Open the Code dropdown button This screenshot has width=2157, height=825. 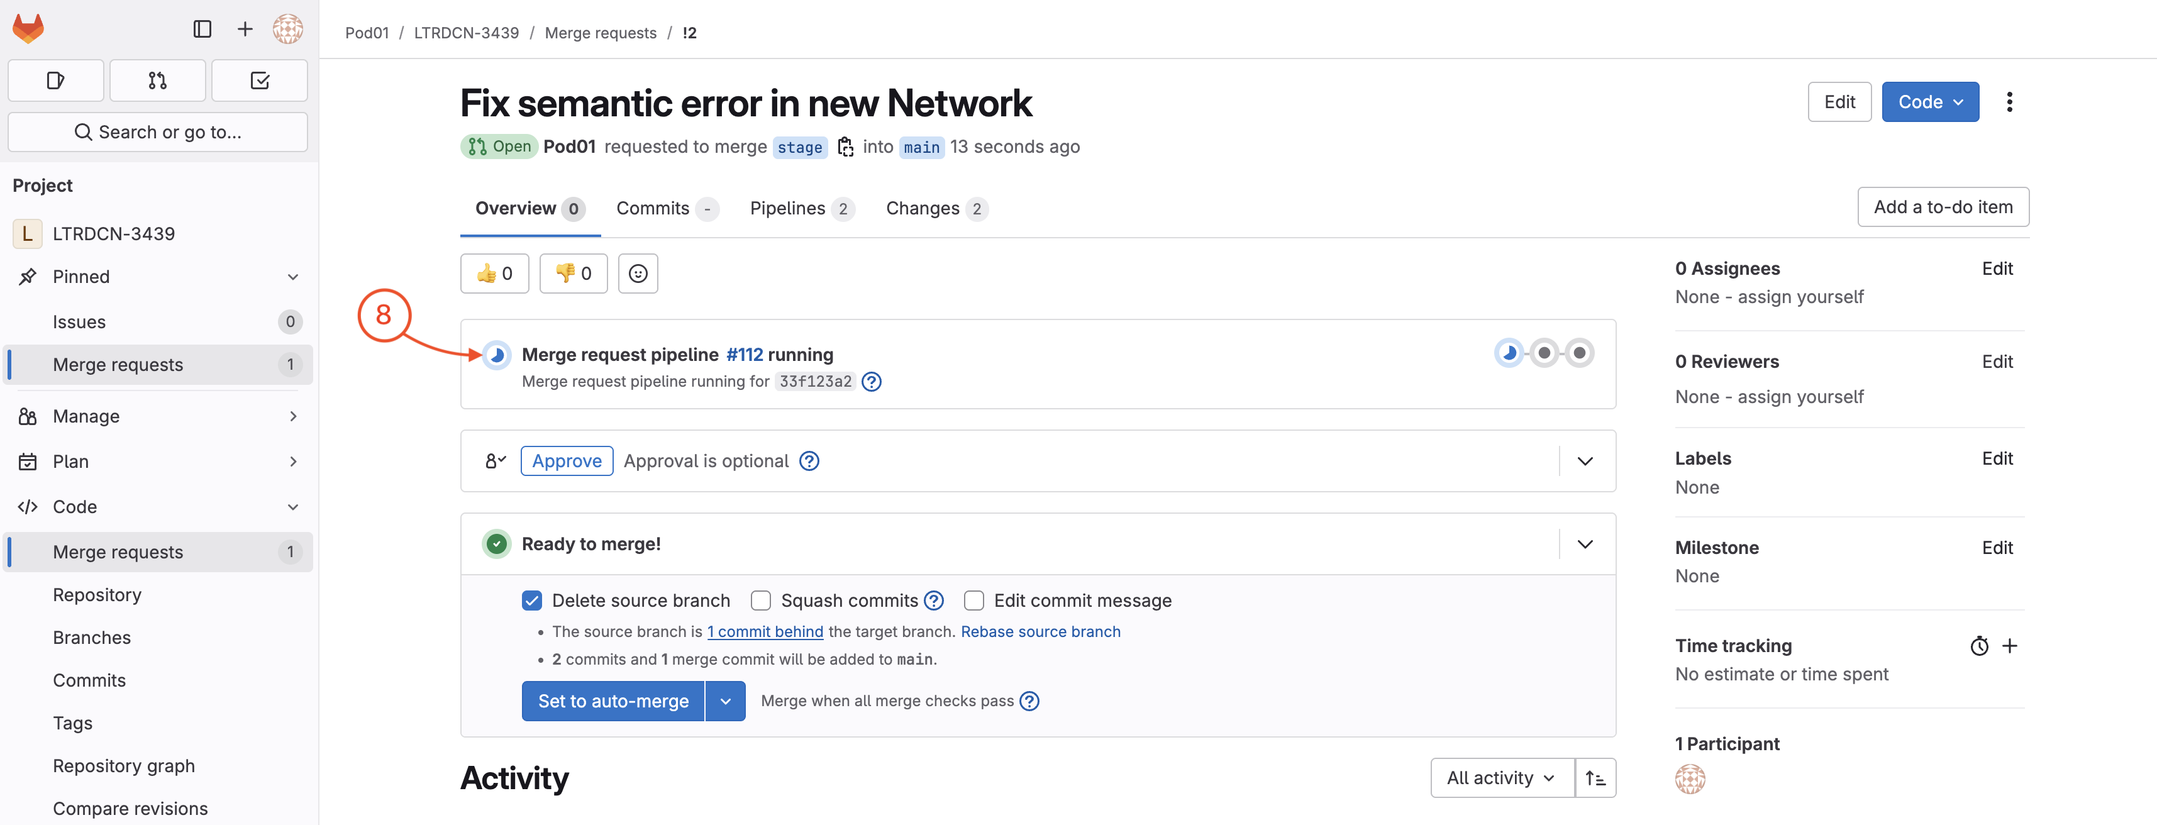[x=1929, y=102]
